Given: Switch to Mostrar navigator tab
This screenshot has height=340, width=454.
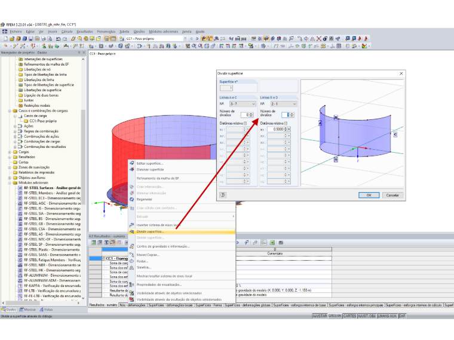Looking at the screenshot, I should tap(28, 310).
